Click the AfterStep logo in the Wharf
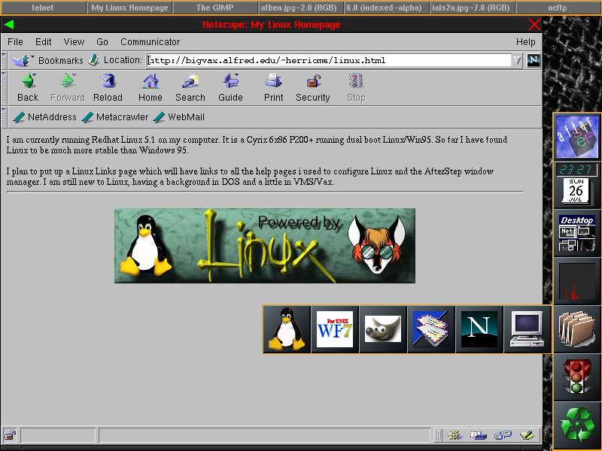 coord(576,137)
